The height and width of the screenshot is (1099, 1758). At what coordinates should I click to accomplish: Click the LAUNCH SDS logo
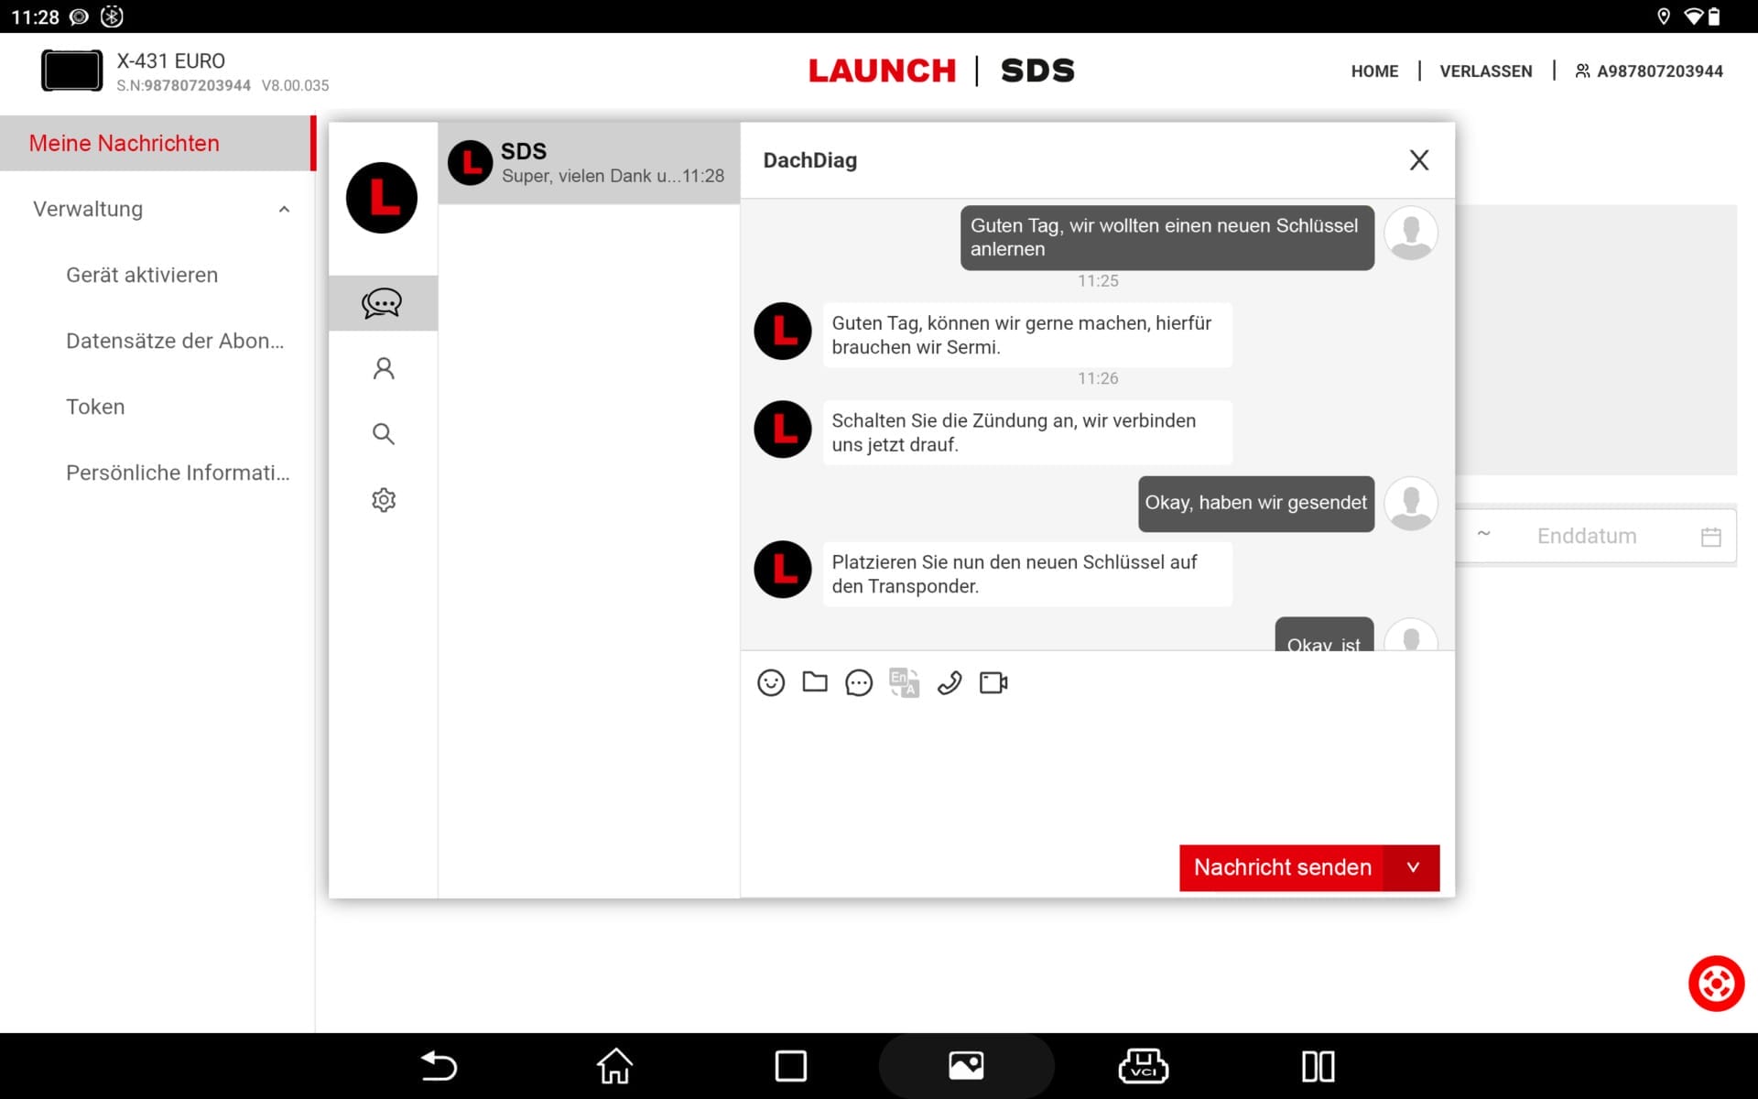941,71
